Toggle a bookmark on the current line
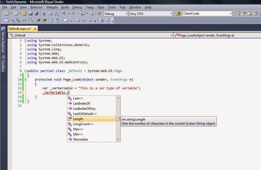 pos(66,20)
